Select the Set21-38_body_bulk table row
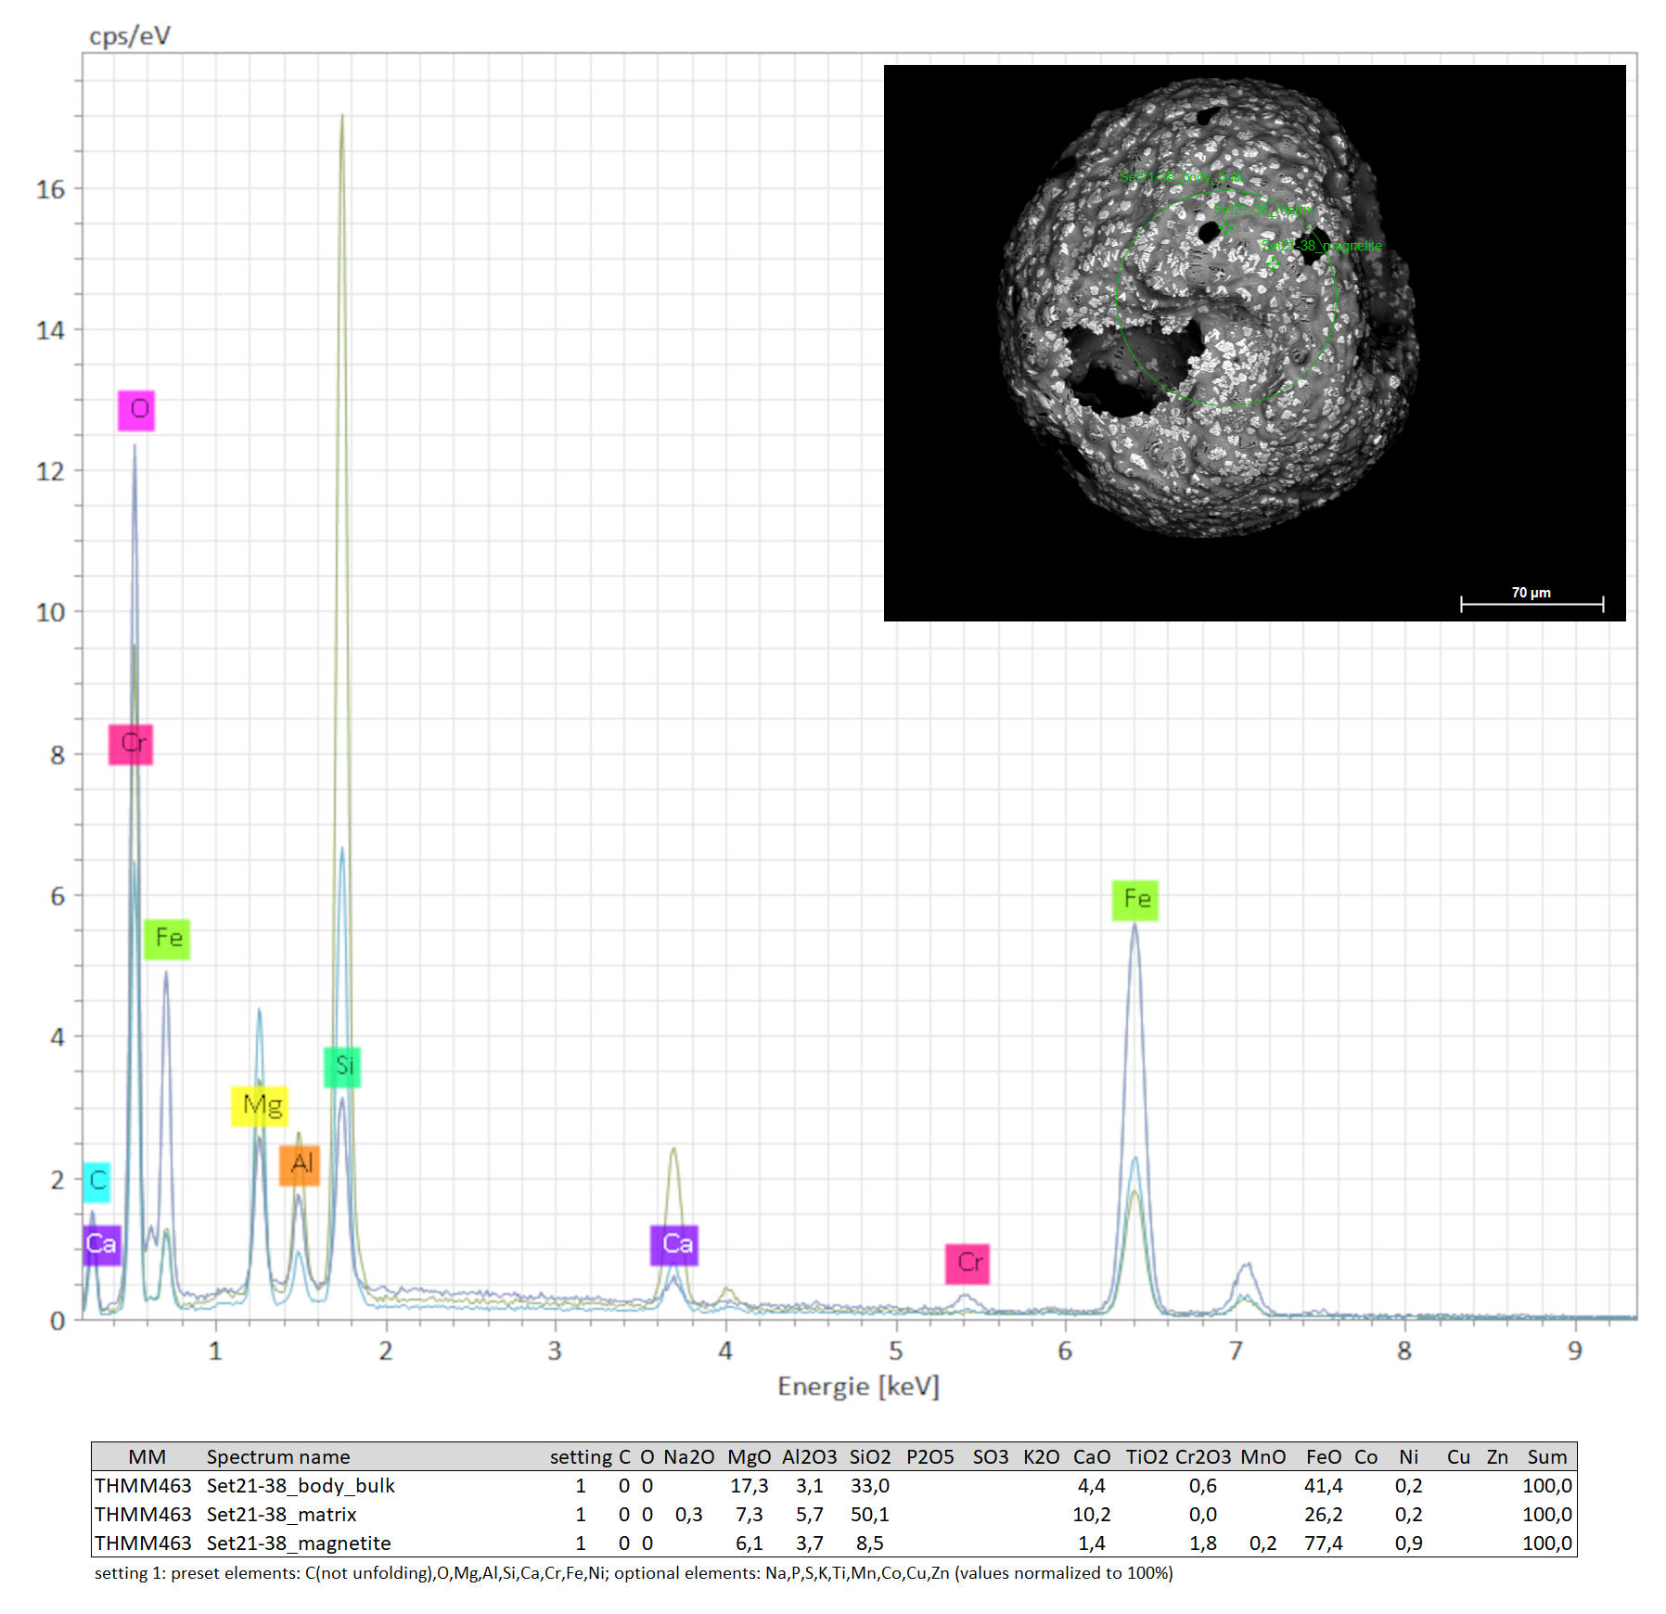The image size is (1666, 1614). [301, 1485]
